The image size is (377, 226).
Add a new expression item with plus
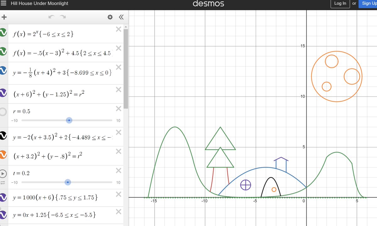(4, 17)
